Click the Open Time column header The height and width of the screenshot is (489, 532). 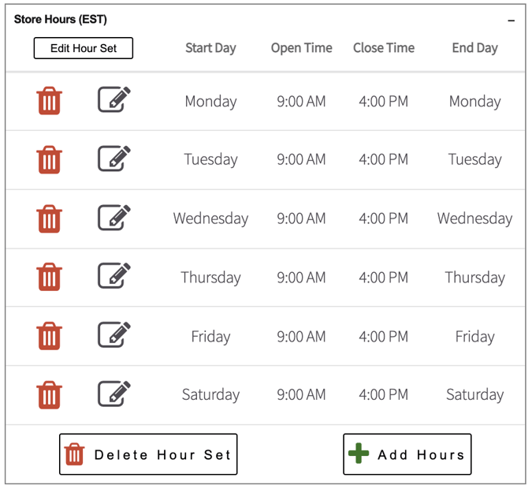pyautogui.click(x=301, y=48)
